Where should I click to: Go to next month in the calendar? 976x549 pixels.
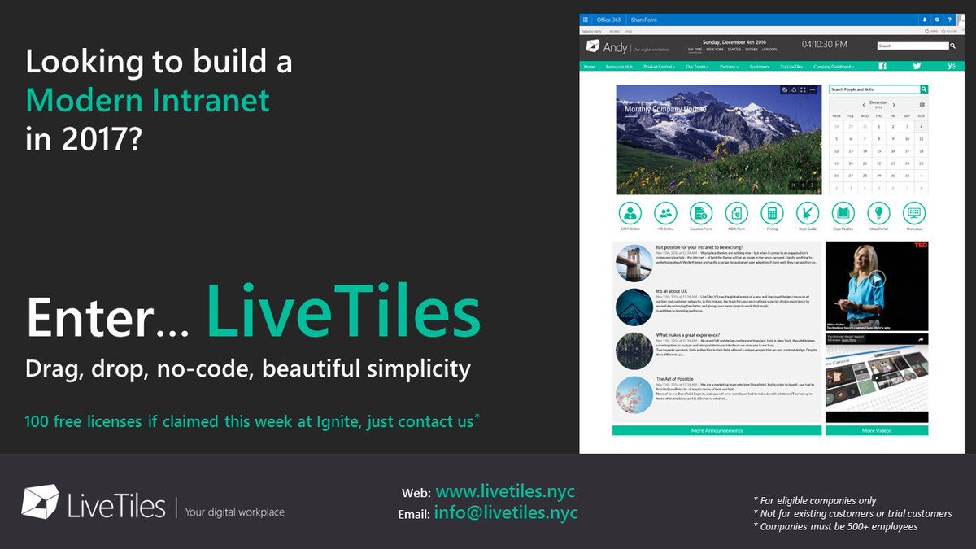tap(894, 105)
